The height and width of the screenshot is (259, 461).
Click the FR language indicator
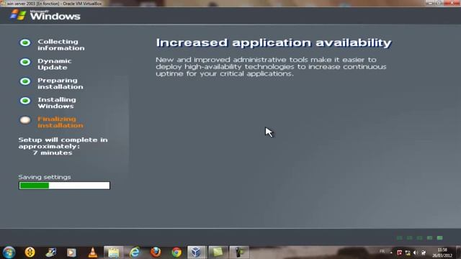(382, 251)
